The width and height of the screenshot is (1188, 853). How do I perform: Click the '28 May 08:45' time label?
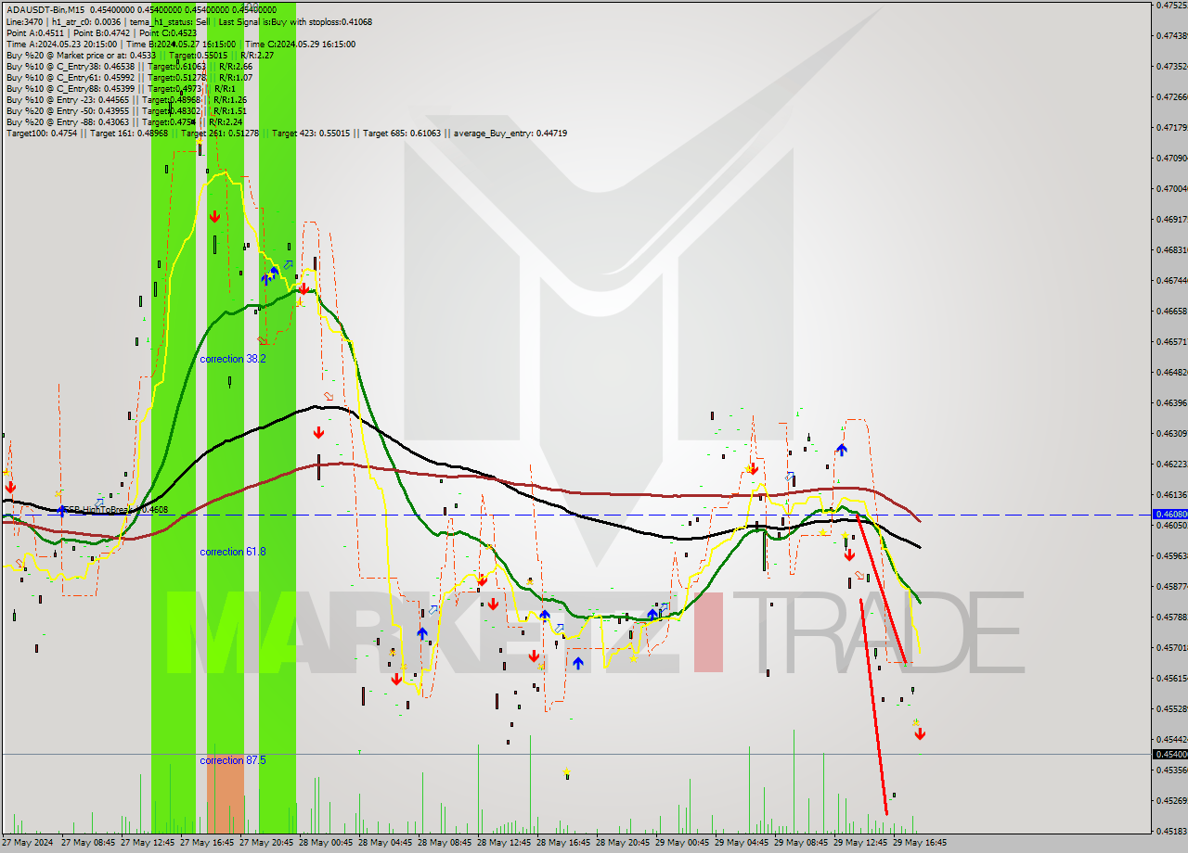pos(445,843)
